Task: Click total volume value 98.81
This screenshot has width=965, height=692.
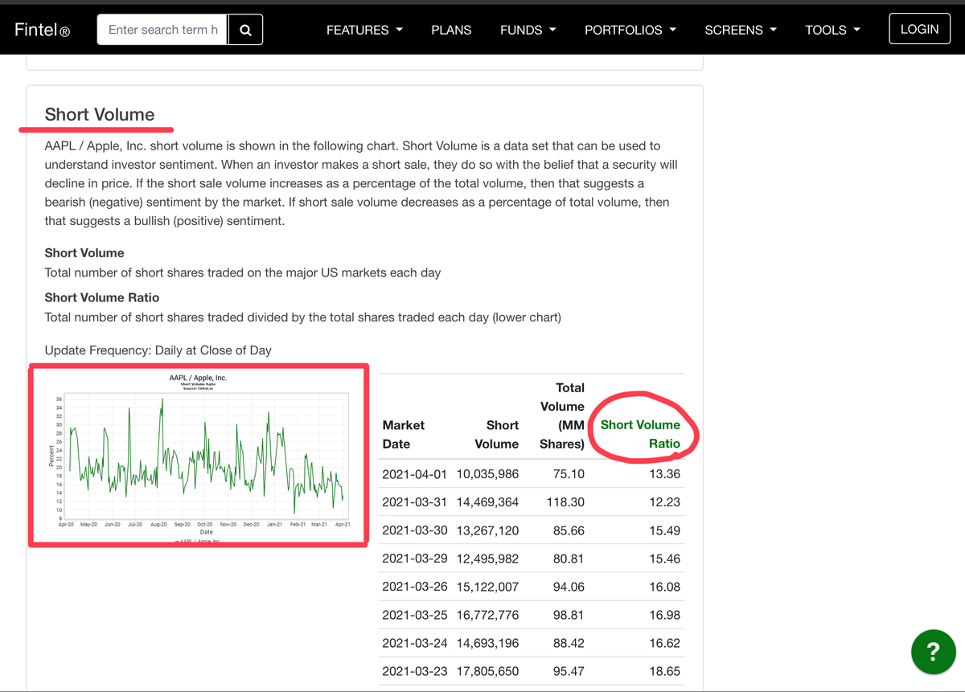Action: click(x=569, y=615)
